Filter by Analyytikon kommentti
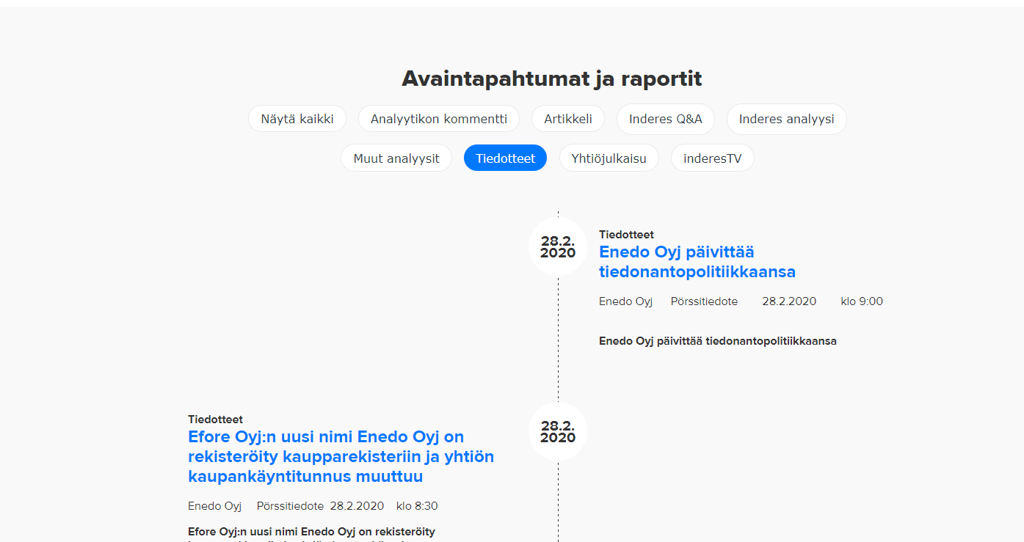 [x=438, y=119]
